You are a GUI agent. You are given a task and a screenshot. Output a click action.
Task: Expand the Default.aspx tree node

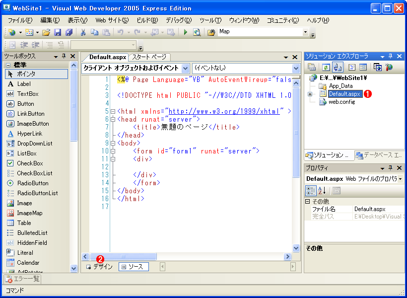[x=310, y=94]
